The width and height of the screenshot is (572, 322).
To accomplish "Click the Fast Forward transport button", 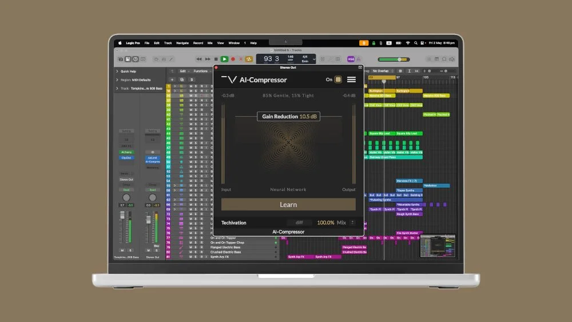I will click(x=208, y=59).
